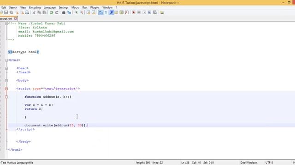Image resolution: width=295 pixels, height=165 pixels.
Task: Open the Encoding menu
Action: click(x=35, y=7)
